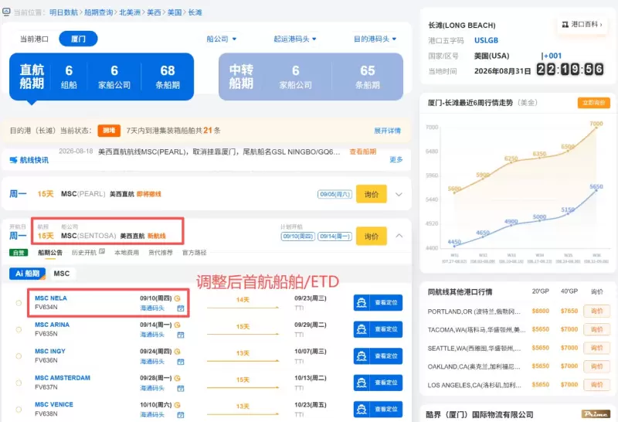The width and height of the screenshot is (618, 422).
Task: Click 询价 for OAKLAND,CA row
Action: tap(596, 366)
